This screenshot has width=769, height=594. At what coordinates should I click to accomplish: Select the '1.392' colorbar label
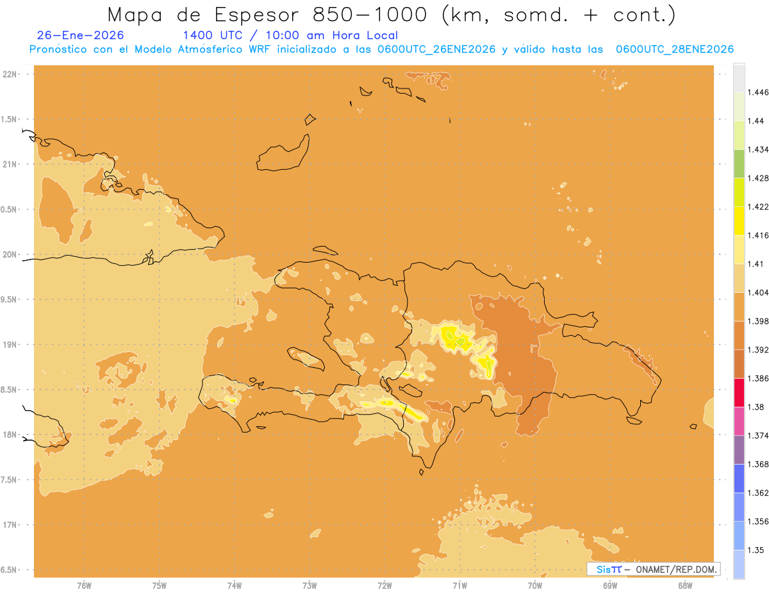pos(757,350)
